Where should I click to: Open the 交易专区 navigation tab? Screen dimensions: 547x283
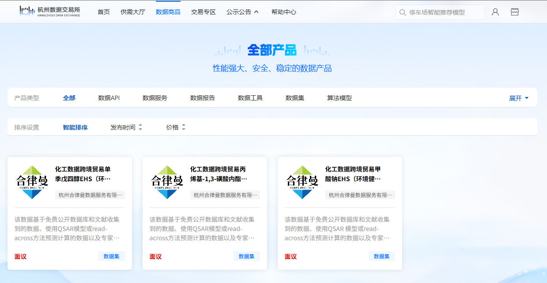(203, 12)
